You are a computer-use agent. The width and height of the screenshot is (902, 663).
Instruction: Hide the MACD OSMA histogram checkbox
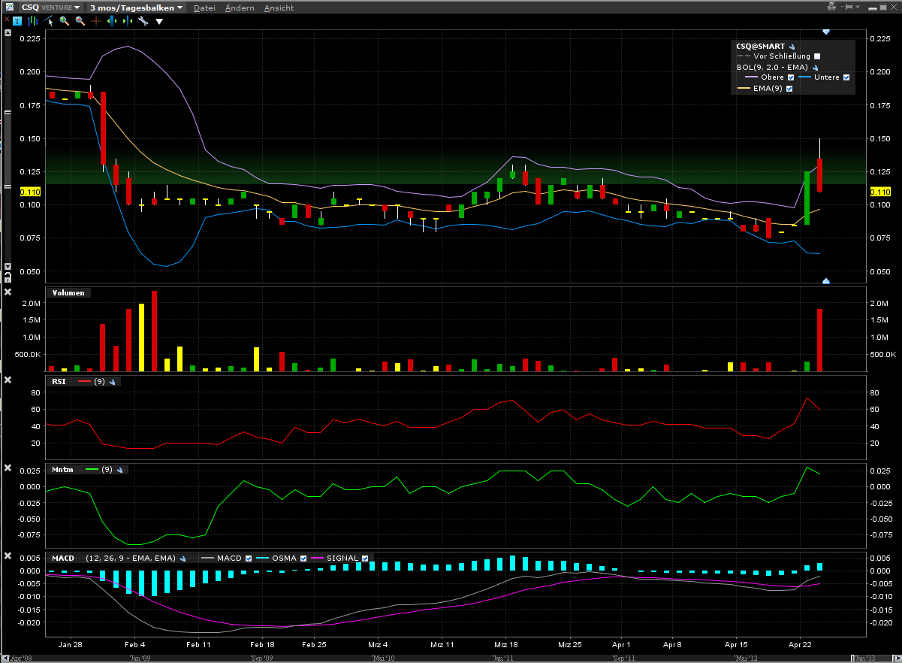click(303, 559)
